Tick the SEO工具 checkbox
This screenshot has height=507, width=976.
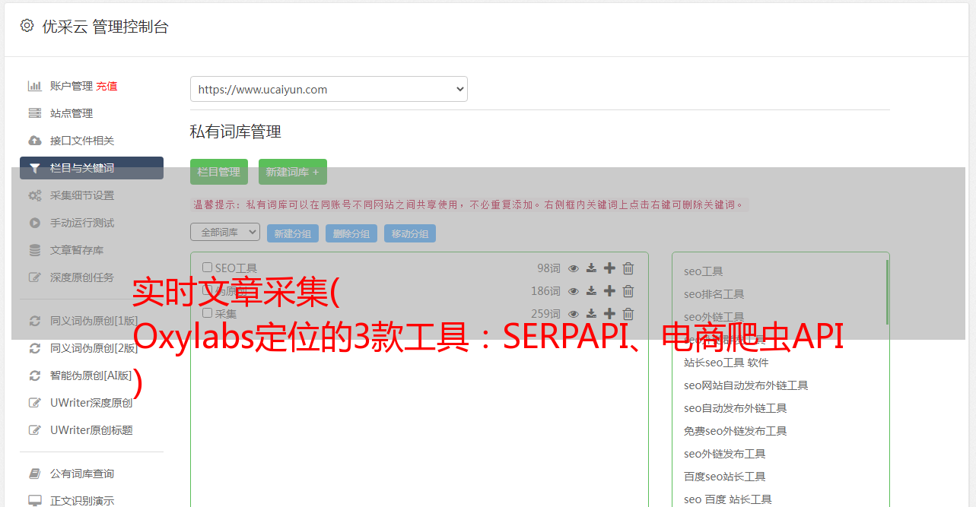tap(207, 268)
